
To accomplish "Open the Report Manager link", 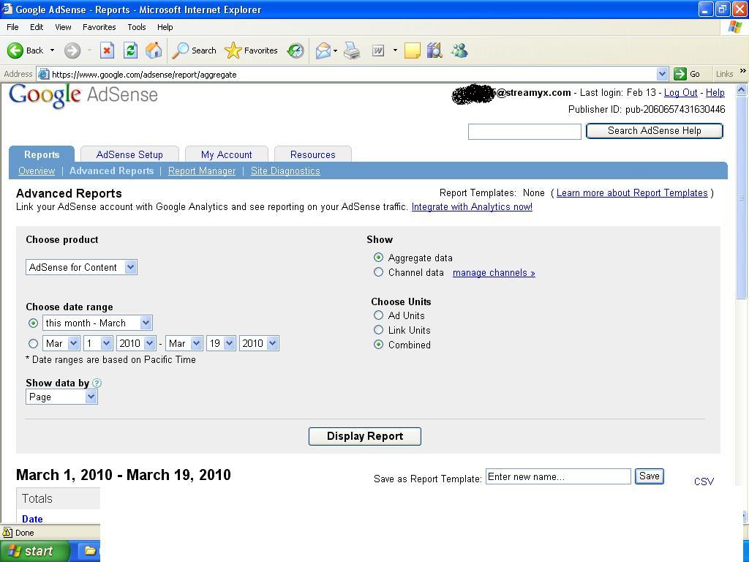I will click(x=202, y=171).
